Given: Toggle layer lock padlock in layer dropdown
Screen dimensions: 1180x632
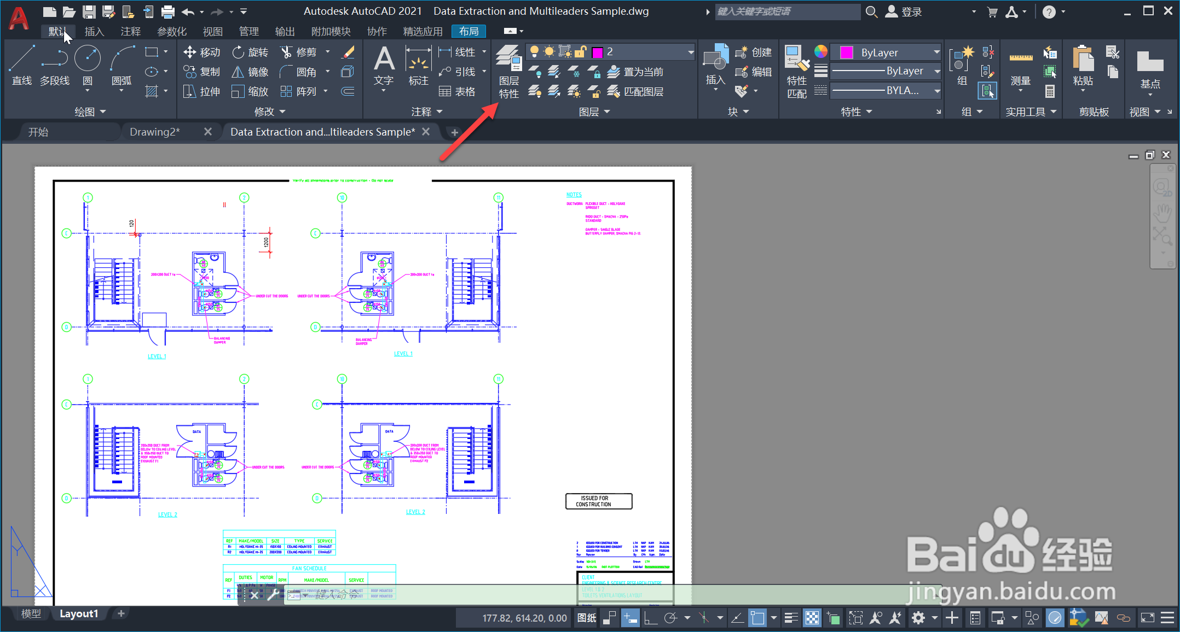Looking at the screenshot, I should click(x=581, y=52).
